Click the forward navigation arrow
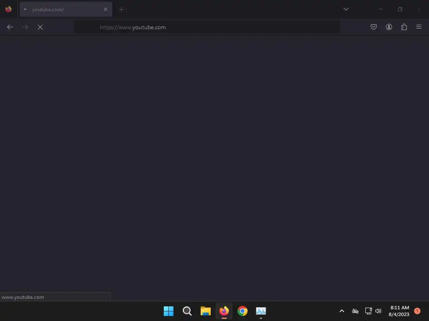 tap(25, 27)
